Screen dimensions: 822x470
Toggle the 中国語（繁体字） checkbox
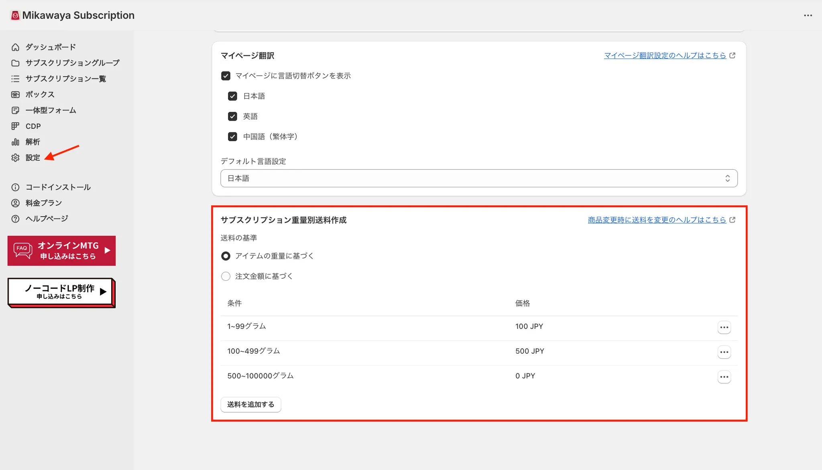click(232, 137)
